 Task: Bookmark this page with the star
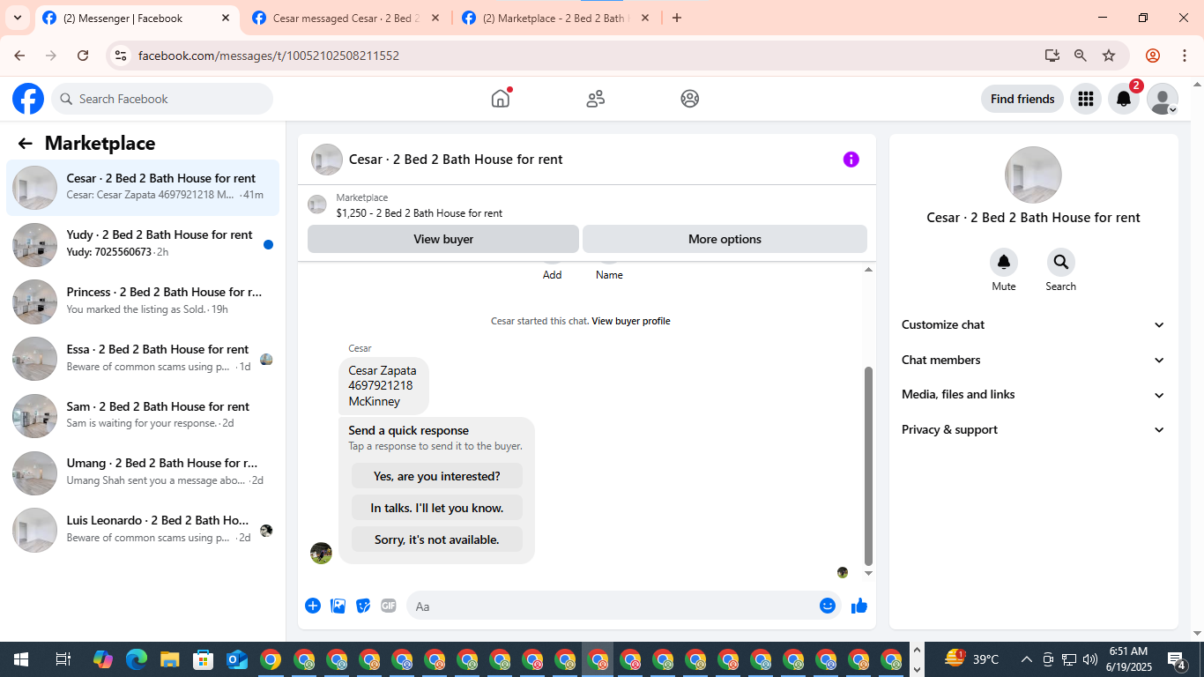tap(1109, 56)
